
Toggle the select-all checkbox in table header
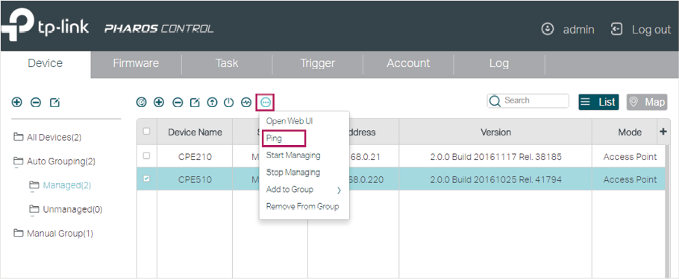[x=146, y=131]
